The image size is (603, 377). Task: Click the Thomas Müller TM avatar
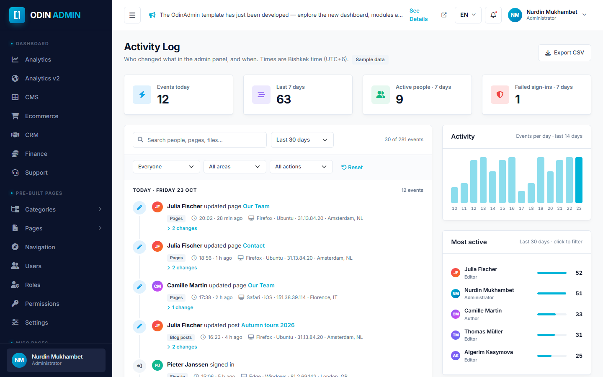tap(456, 335)
